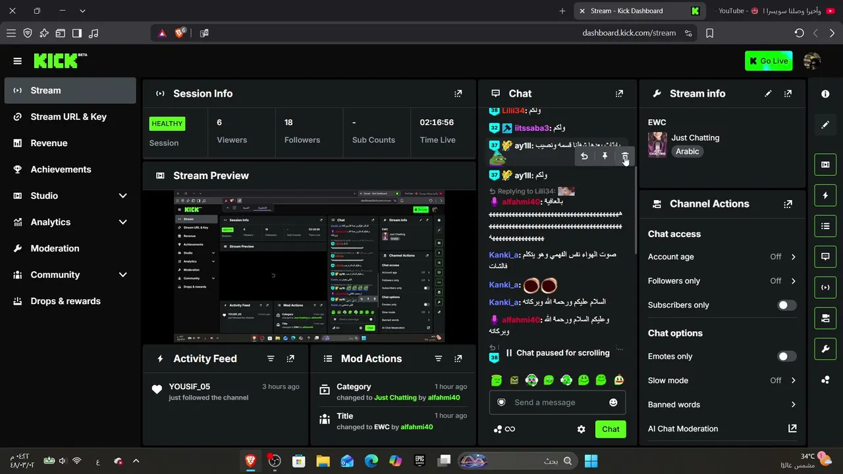This screenshot has width=843, height=474.
Task: Open Moderation in the sidebar
Action: (x=70, y=249)
